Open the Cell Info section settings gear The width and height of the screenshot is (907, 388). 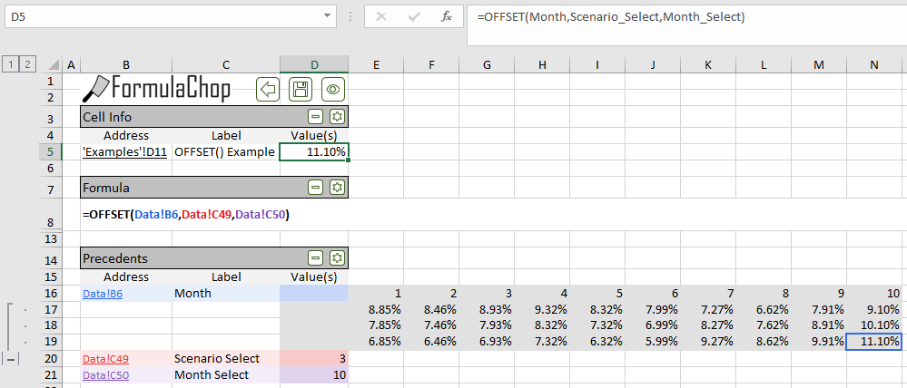click(337, 117)
